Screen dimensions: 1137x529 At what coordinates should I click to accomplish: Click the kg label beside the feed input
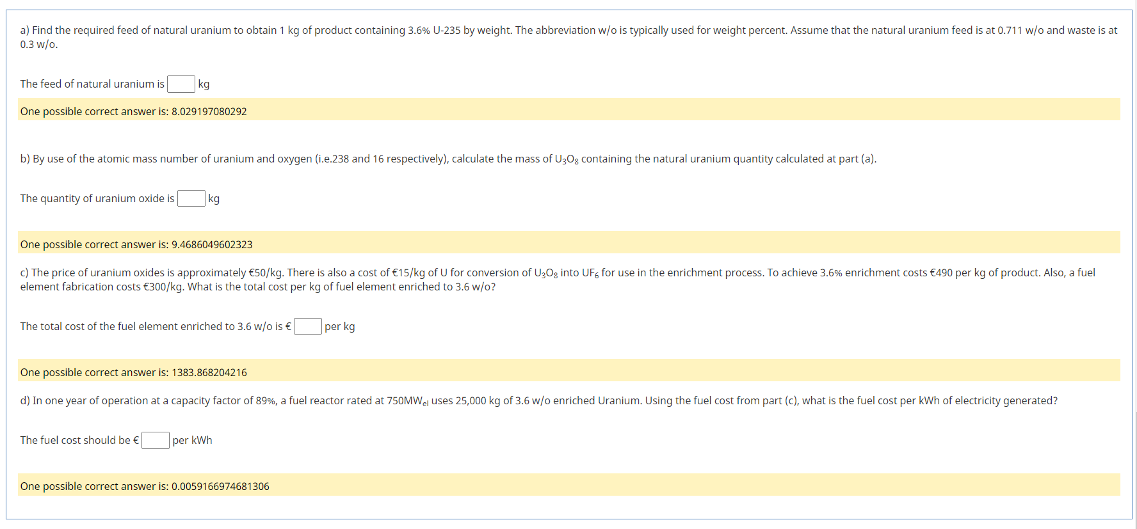coord(204,84)
